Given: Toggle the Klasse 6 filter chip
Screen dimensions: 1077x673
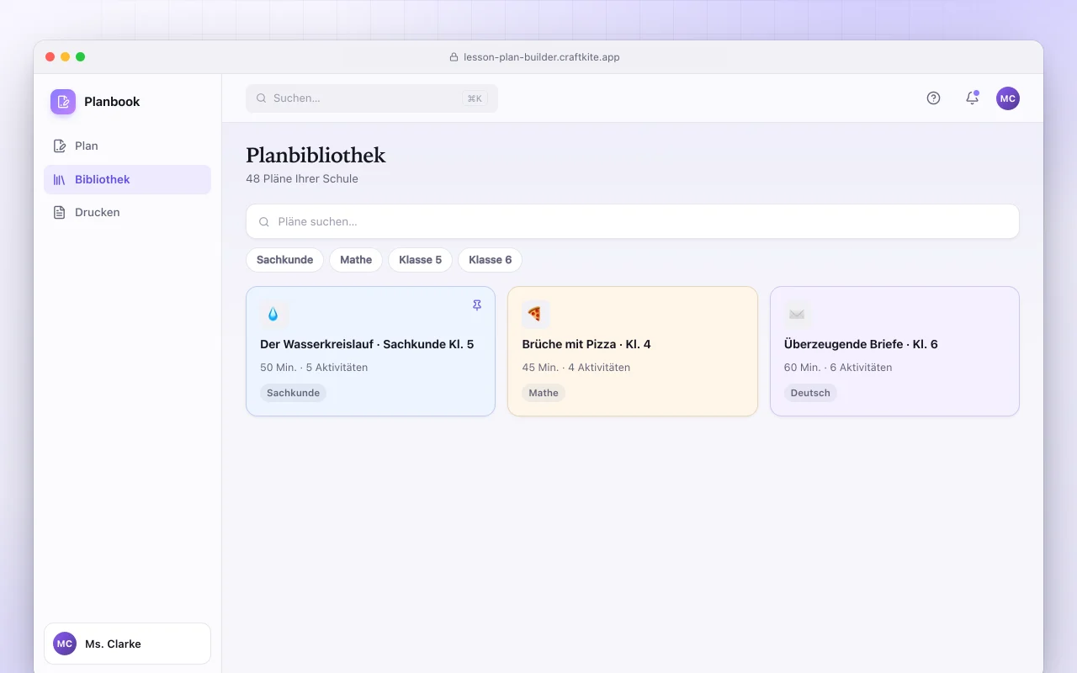Looking at the screenshot, I should [490, 260].
